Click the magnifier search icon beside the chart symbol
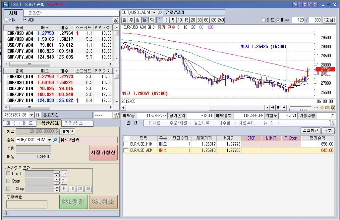340x220 pixels. click(x=160, y=13)
